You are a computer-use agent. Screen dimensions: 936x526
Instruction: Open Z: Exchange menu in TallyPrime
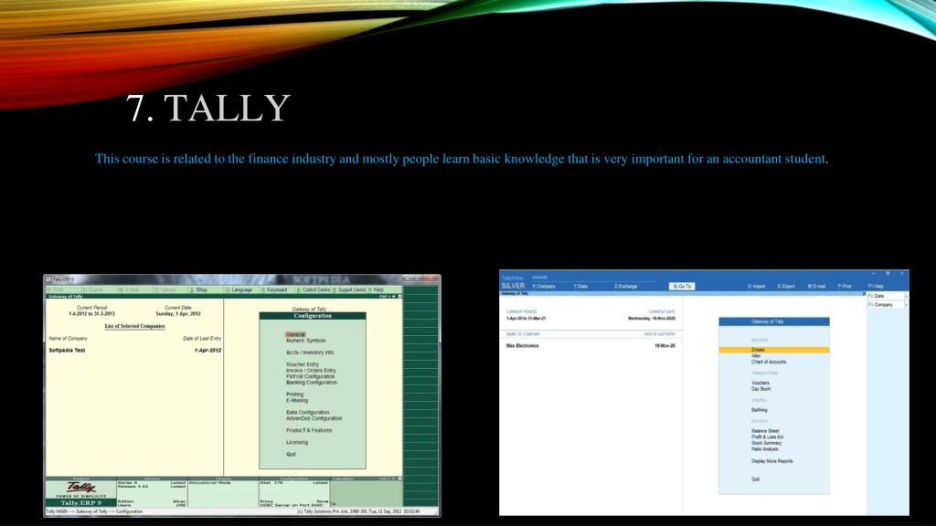point(625,286)
